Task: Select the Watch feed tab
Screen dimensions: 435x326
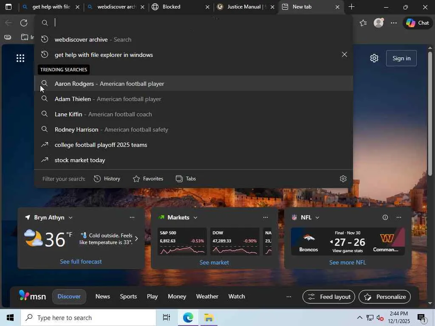Action: pos(237,297)
